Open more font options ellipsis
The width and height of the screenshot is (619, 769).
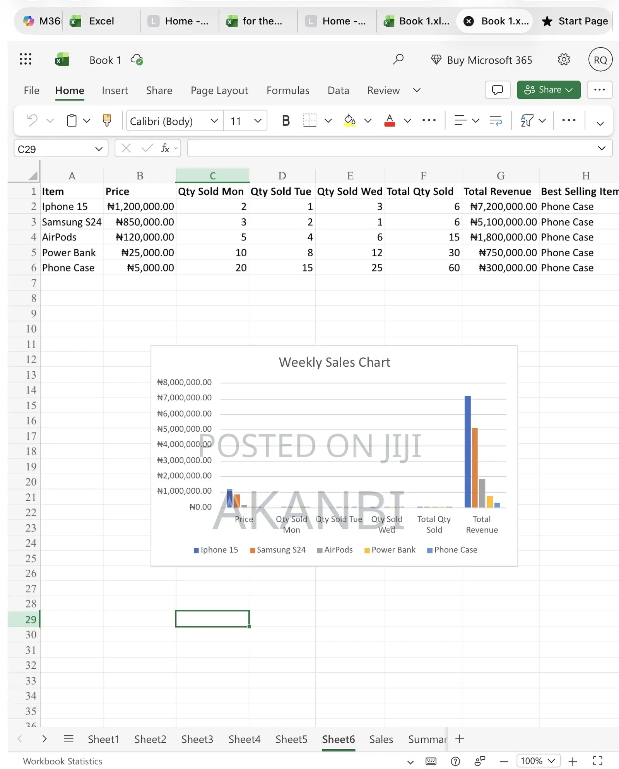[x=429, y=120]
